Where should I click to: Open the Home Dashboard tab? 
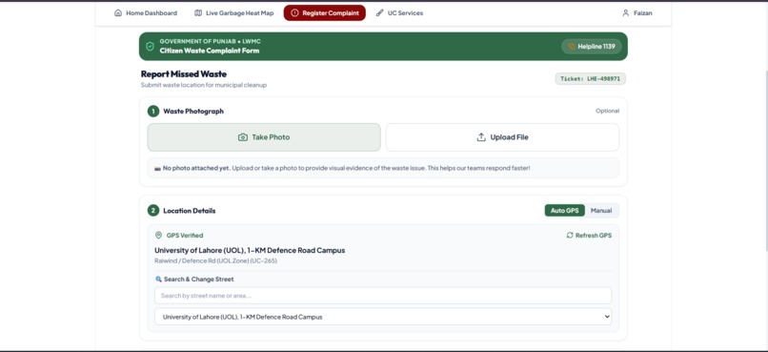146,13
